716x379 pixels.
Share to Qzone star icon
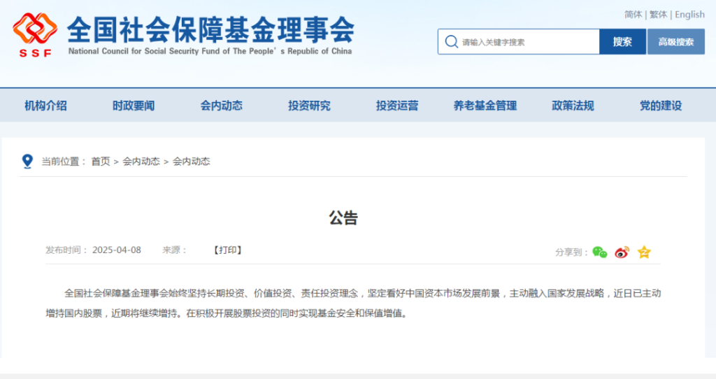point(644,252)
